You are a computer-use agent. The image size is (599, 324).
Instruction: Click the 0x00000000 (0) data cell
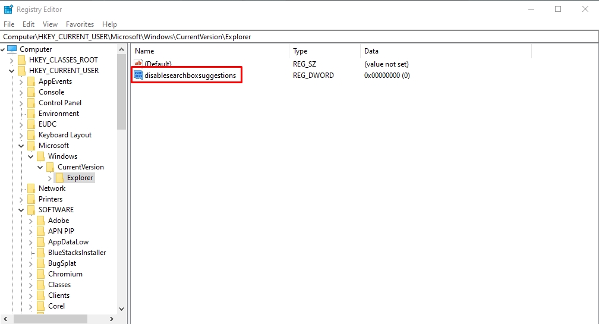tap(387, 76)
